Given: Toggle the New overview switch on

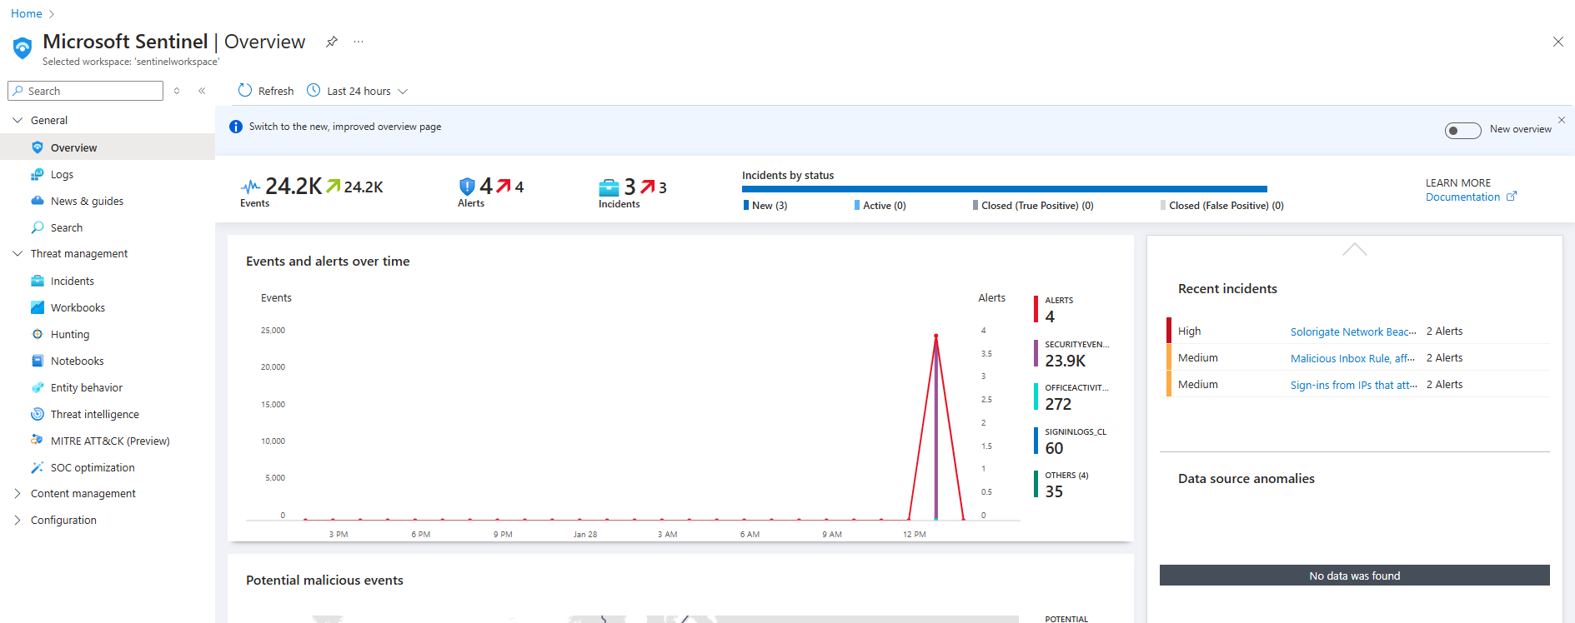Looking at the screenshot, I should (1462, 130).
